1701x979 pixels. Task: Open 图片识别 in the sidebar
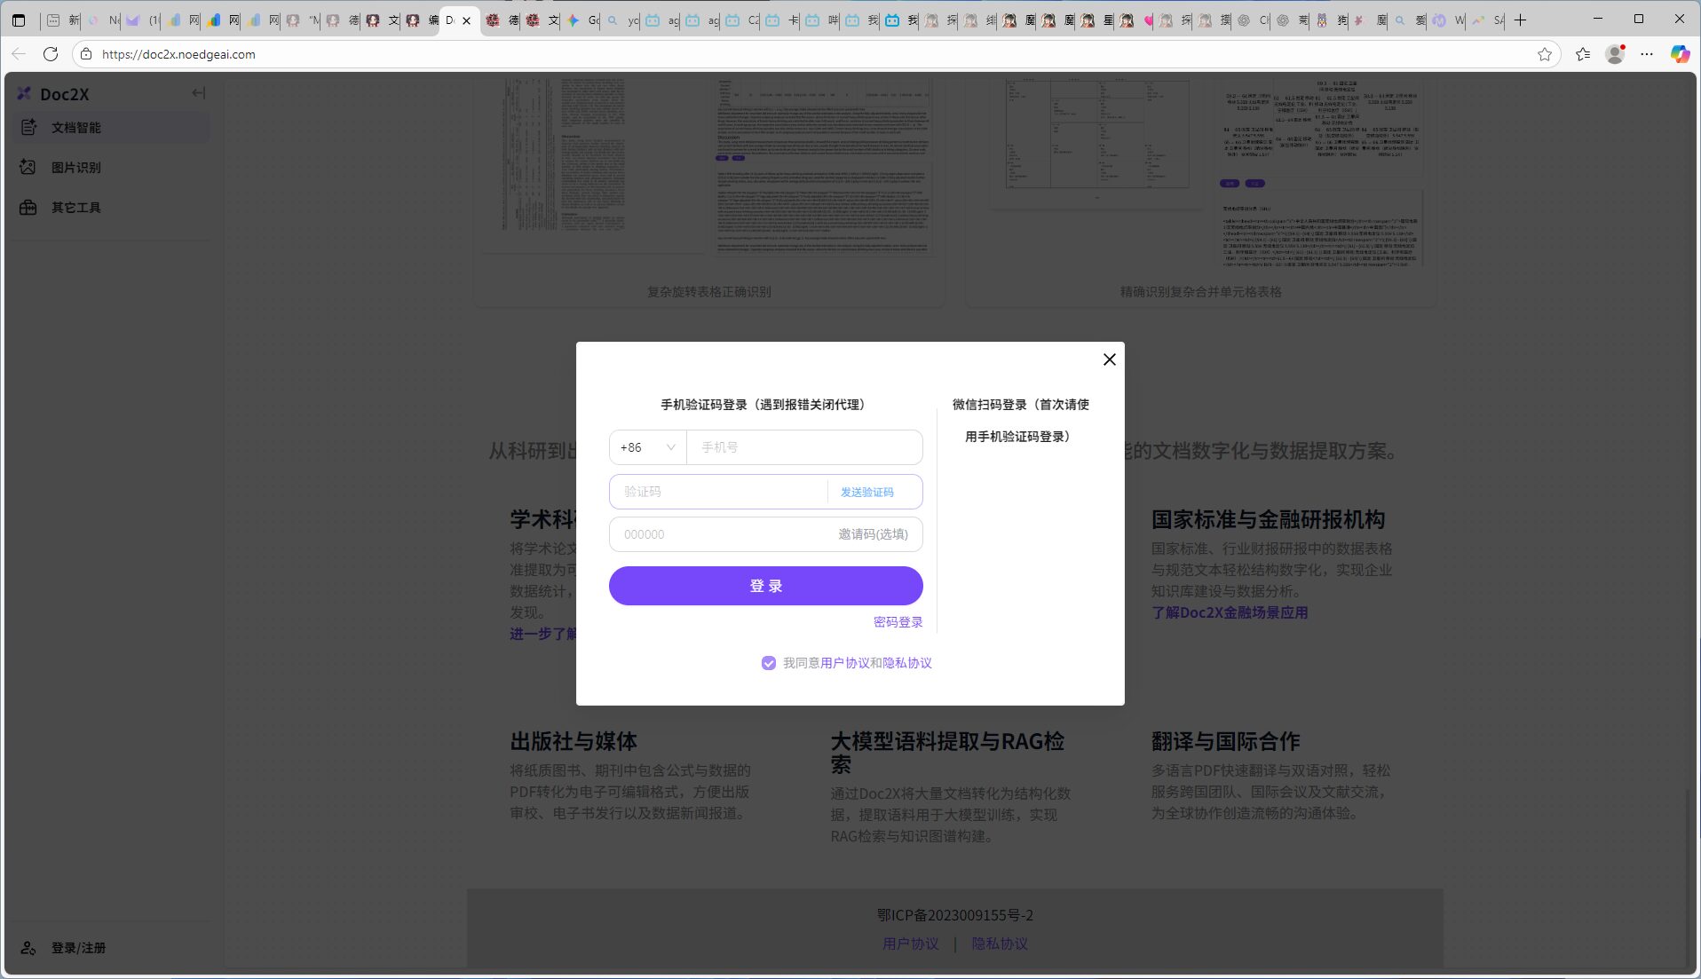(76, 168)
